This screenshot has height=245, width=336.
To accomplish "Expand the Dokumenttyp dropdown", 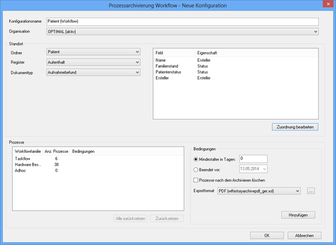I will 93,72.
